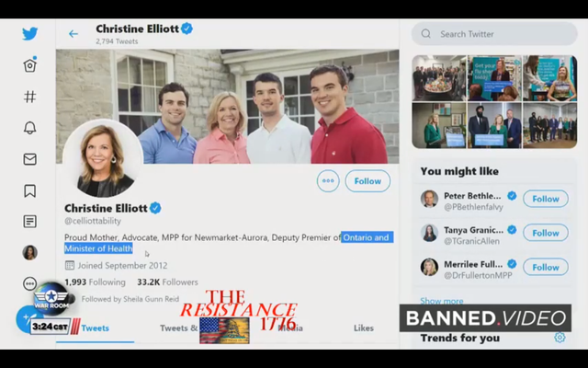This screenshot has width=588, height=368.
Task: Open the Lists icon in sidebar
Action: 29,222
